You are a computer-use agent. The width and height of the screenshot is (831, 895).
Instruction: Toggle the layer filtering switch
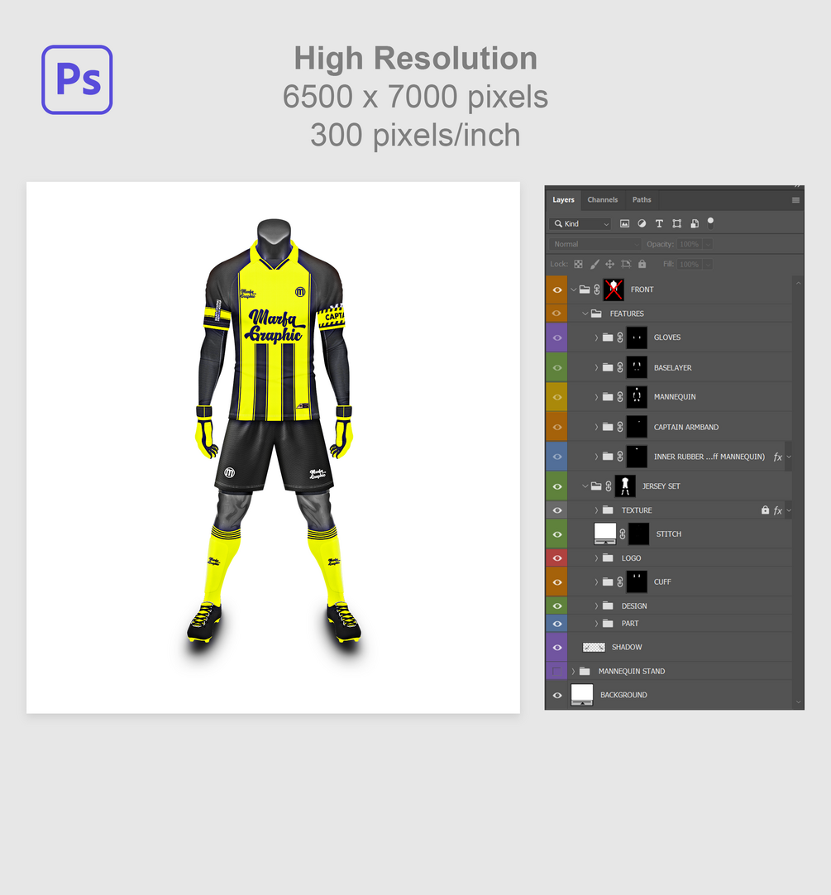(x=710, y=223)
